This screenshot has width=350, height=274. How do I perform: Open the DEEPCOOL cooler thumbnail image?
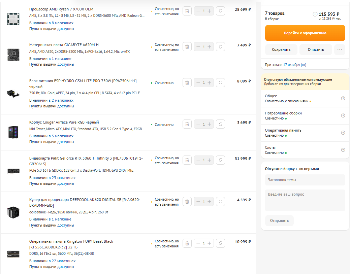[x=13, y=212]
